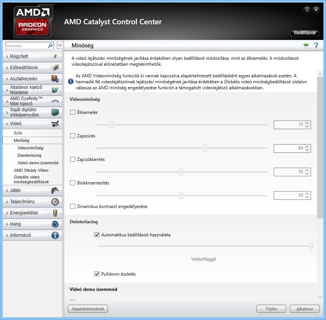Open the Beállítások menu button

(x=305, y=33)
